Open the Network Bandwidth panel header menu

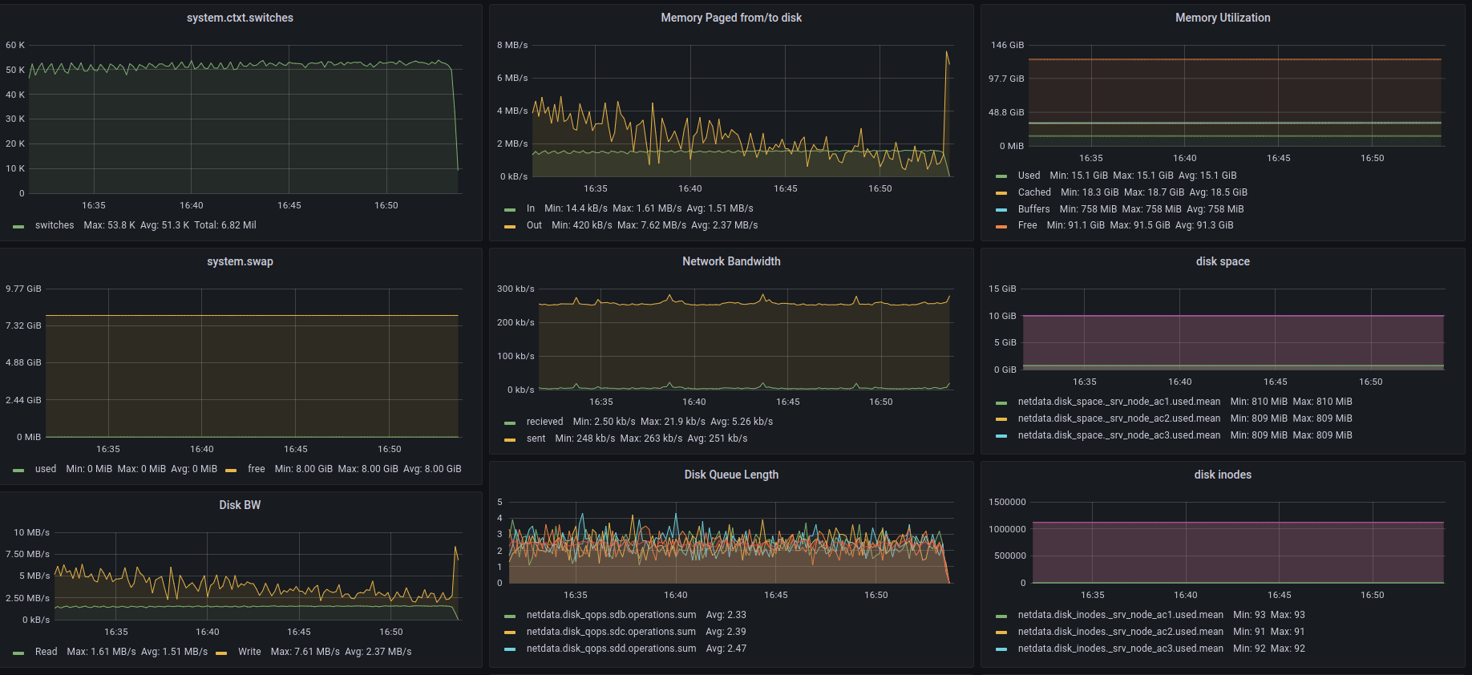[x=730, y=261]
